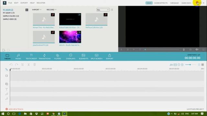Expand the Import dropdown

click(37, 10)
